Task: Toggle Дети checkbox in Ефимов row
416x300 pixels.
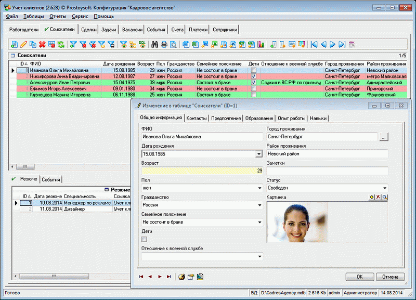Action: (253, 89)
